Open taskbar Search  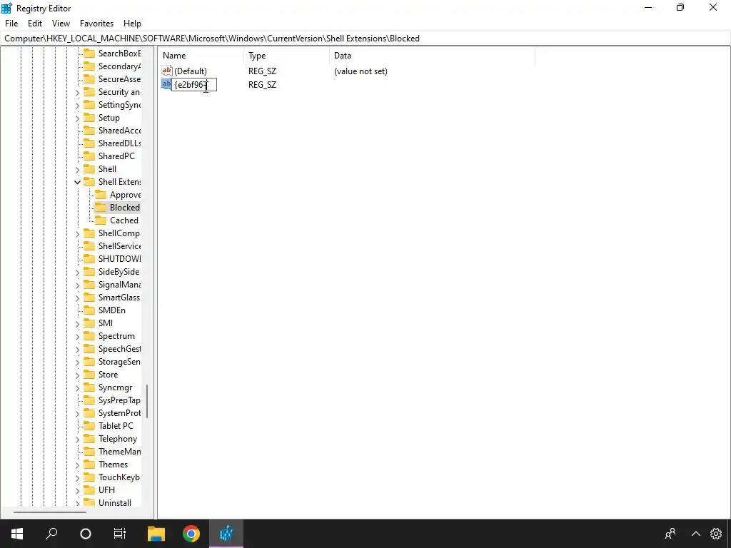pyautogui.click(x=51, y=534)
